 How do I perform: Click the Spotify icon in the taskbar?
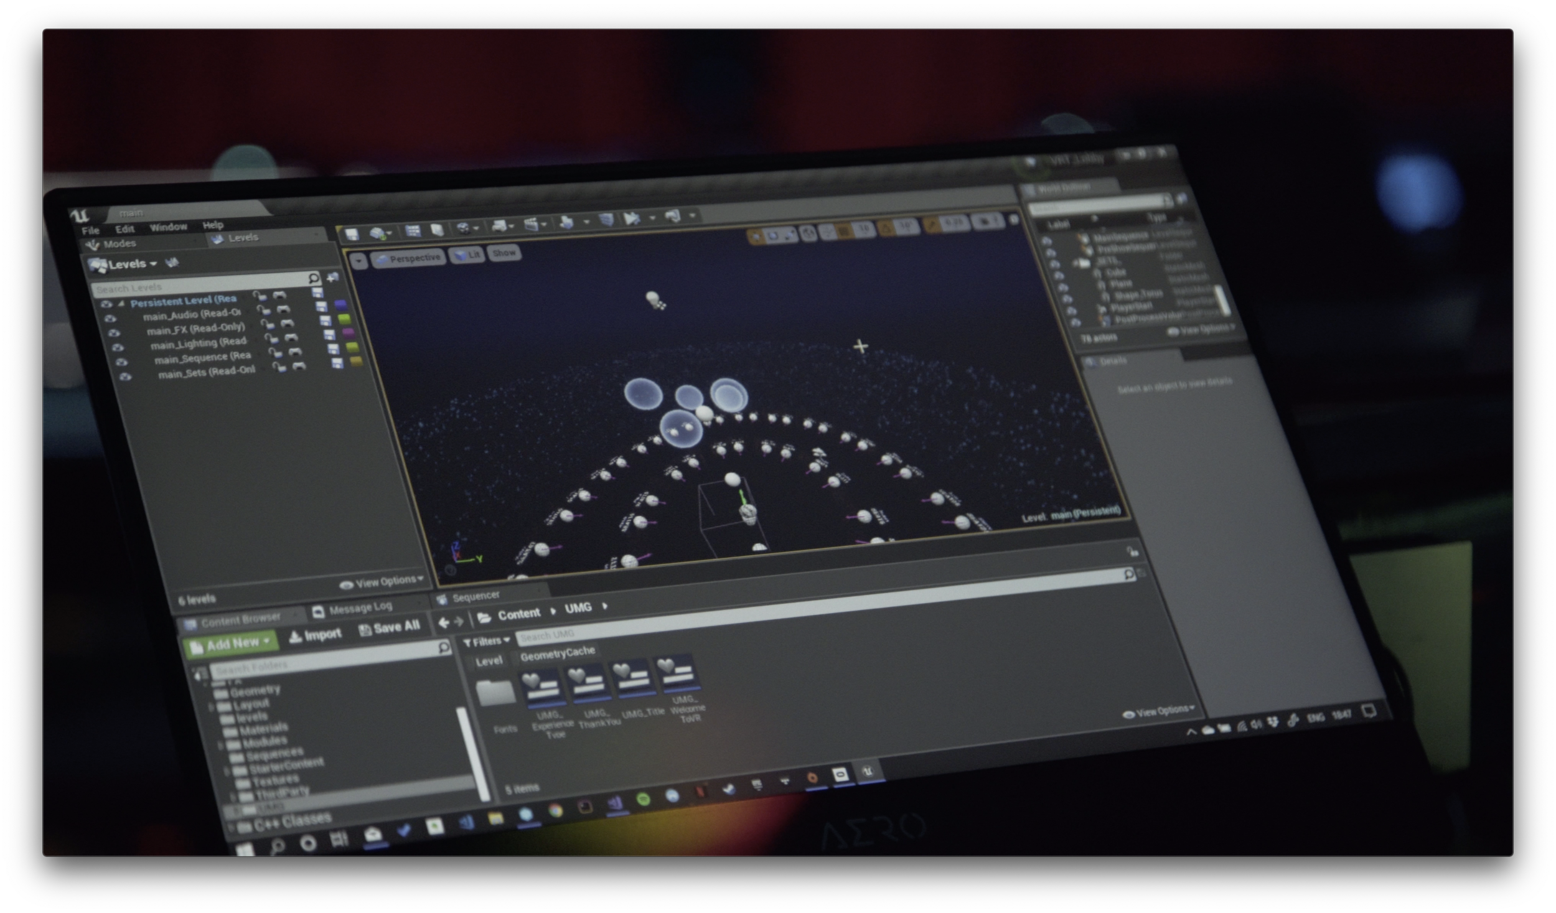point(643,799)
